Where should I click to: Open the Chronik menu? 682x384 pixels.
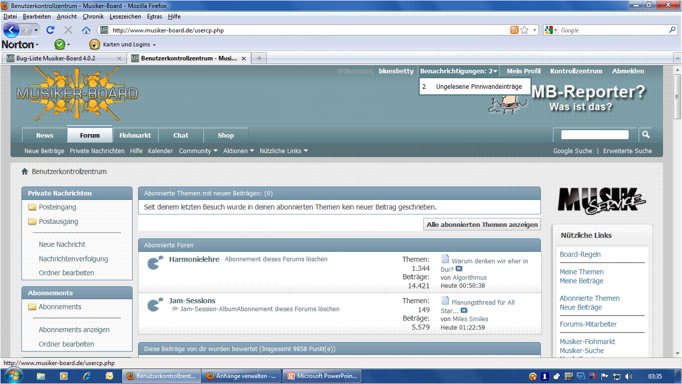pos(94,16)
